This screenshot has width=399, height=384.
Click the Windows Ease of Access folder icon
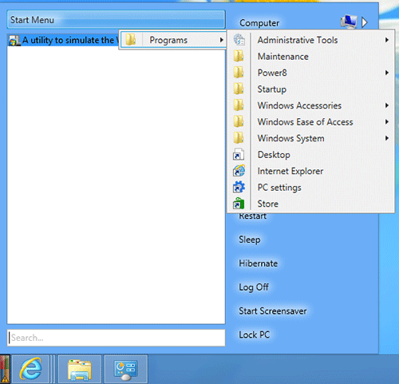(239, 122)
